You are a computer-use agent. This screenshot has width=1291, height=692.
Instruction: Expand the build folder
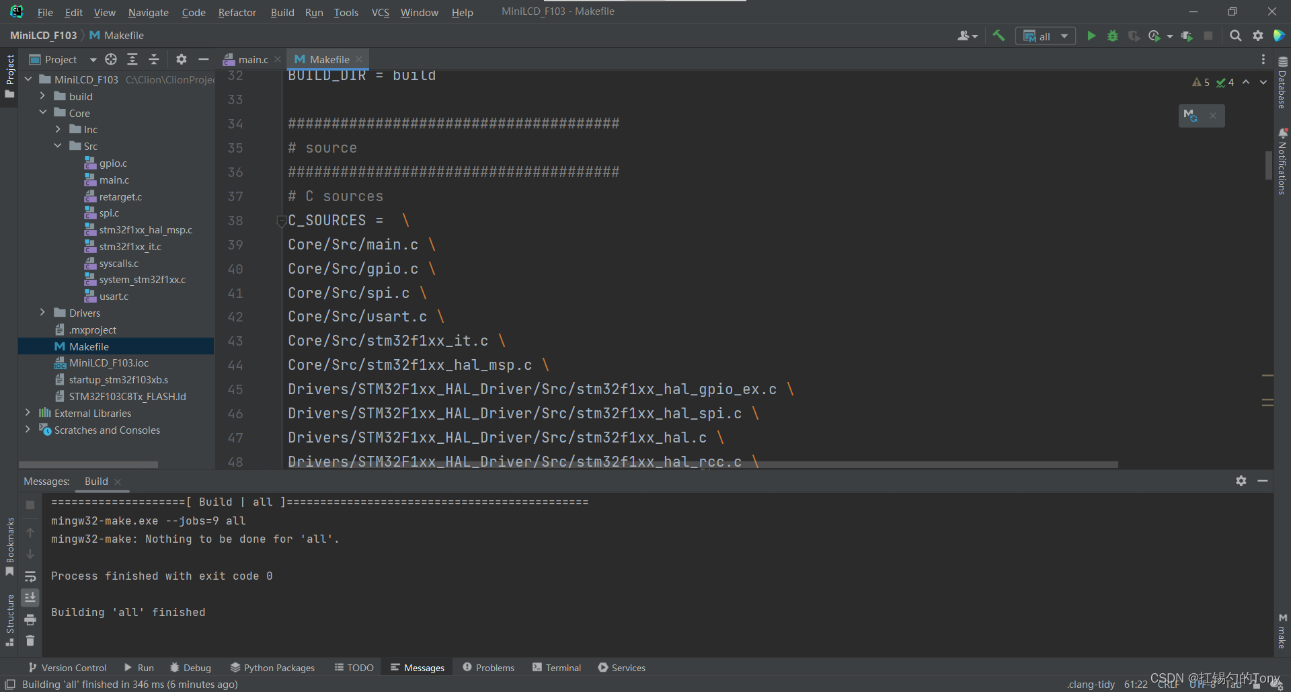tap(43, 96)
